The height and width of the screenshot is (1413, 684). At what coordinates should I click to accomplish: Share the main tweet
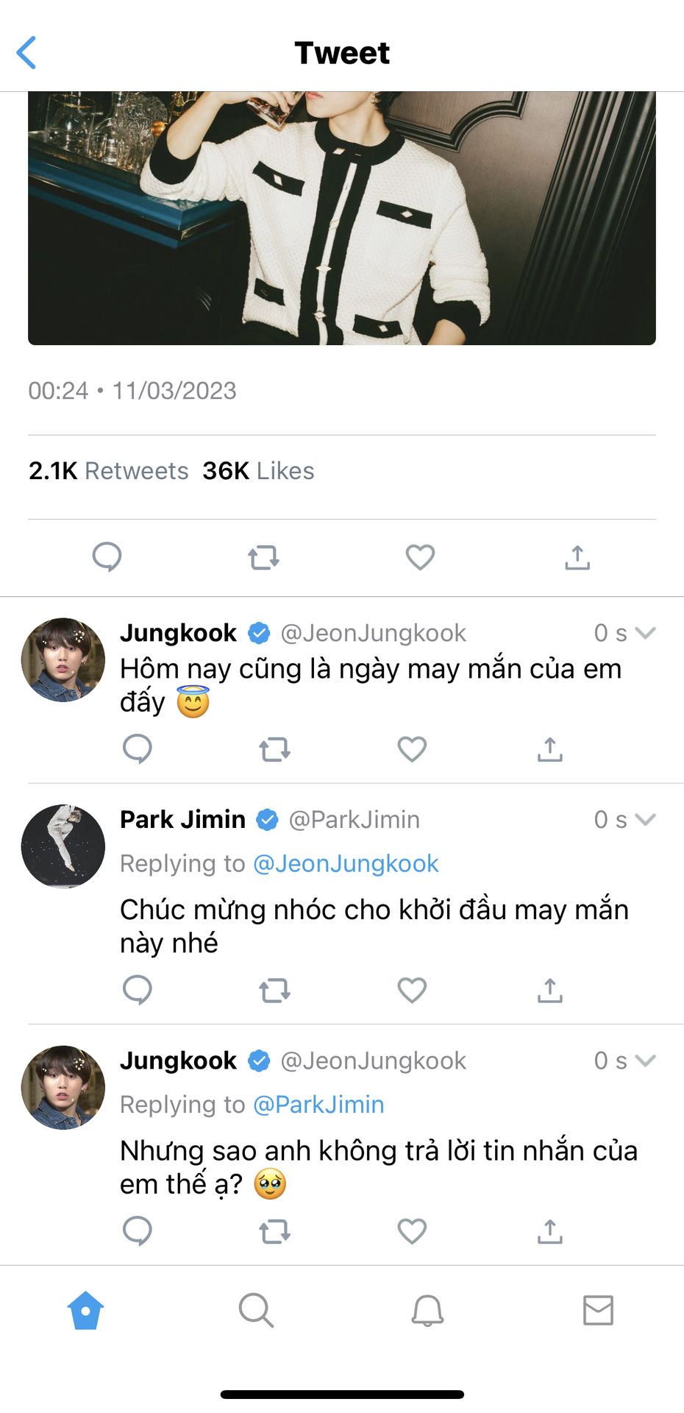(x=577, y=558)
